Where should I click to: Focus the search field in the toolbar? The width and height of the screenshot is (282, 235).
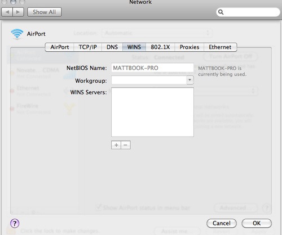click(x=248, y=12)
